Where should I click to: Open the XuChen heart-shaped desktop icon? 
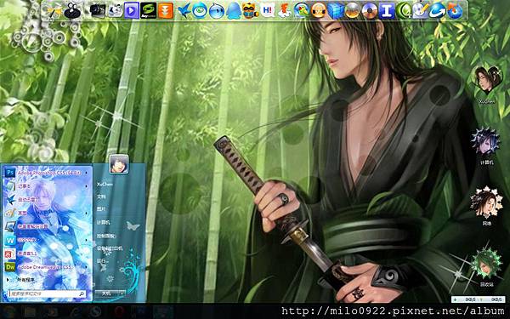486,80
